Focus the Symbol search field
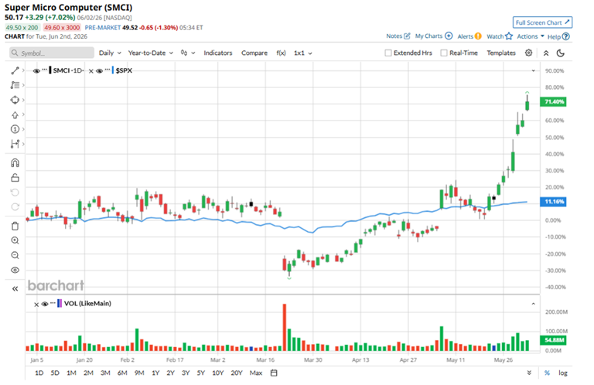 52,53
